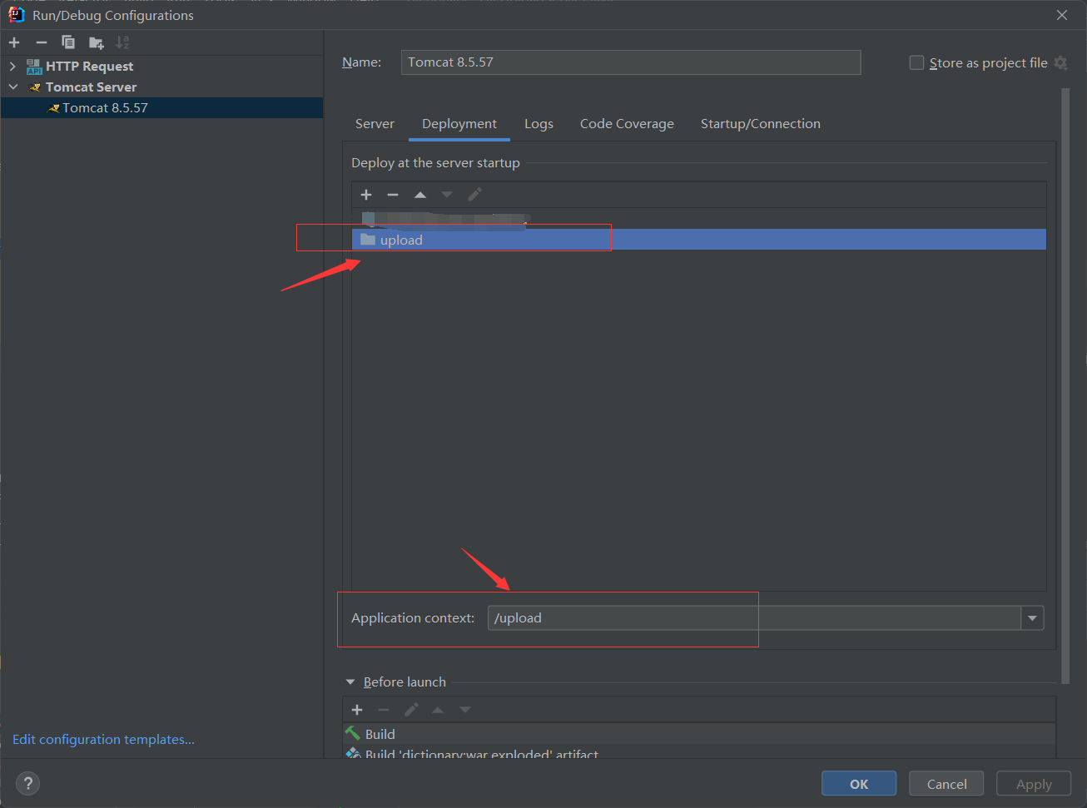Click the OK button
The image size is (1087, 808).
859,784
